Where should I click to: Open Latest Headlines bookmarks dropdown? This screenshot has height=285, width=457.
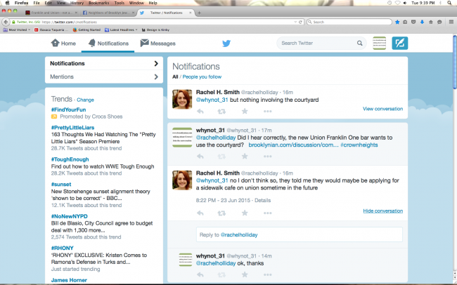pyautogui.click(x=121, y=29)
